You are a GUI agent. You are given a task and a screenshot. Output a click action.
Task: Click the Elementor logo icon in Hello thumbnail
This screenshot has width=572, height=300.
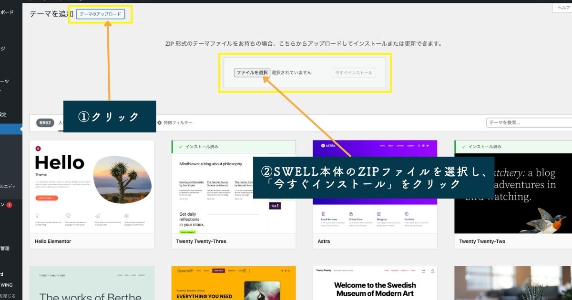[38, 149]
